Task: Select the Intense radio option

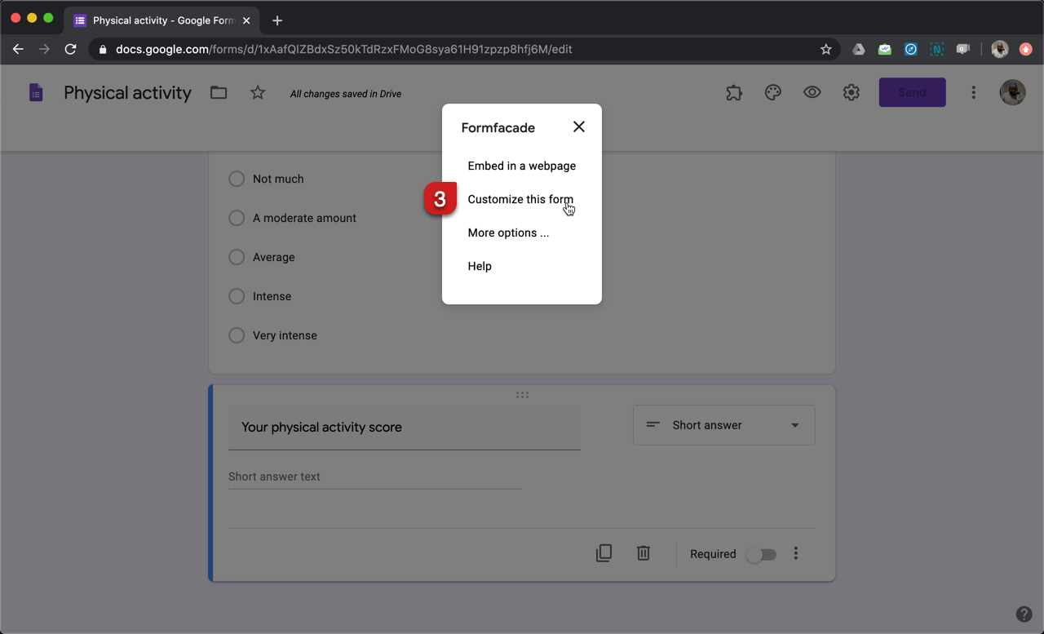Action: click(x=237, y=296)
